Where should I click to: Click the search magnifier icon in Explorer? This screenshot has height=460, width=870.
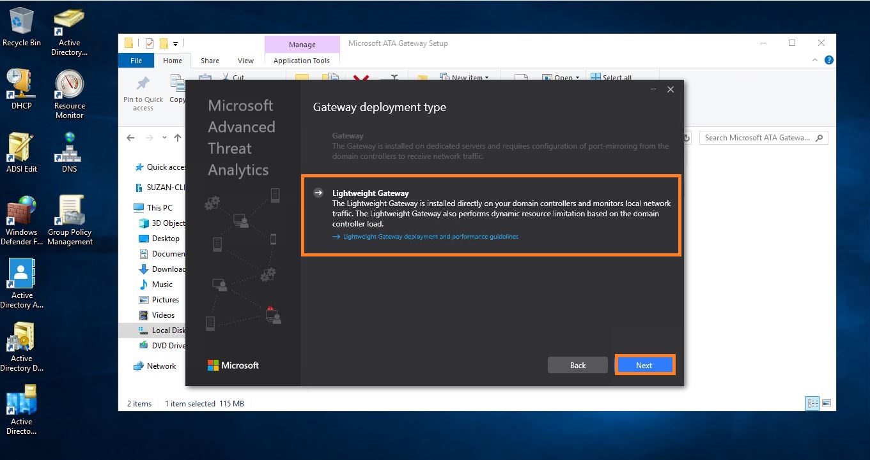pyautogui.click(x=820, y=137)
